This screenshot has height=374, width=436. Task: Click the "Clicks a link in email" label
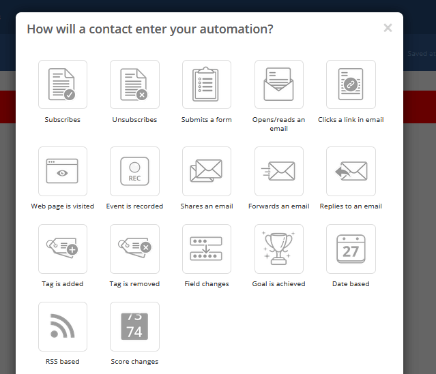(x=351, y=120)
